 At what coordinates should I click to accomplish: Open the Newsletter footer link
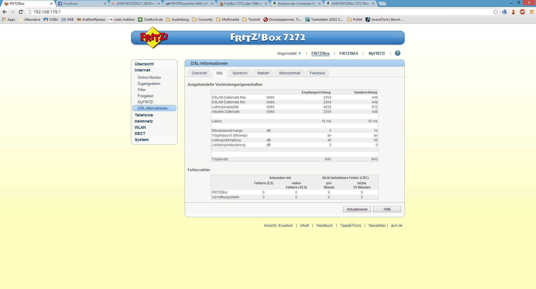point(377,225)
